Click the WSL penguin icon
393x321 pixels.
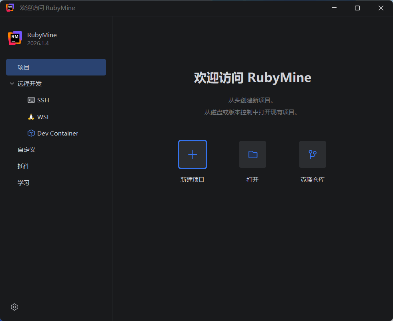(x=31, y=117)
